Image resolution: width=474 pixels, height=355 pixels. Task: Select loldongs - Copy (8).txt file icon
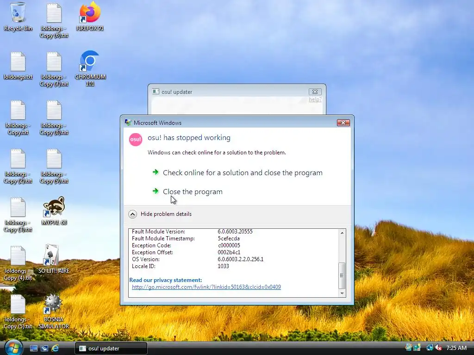54,118
